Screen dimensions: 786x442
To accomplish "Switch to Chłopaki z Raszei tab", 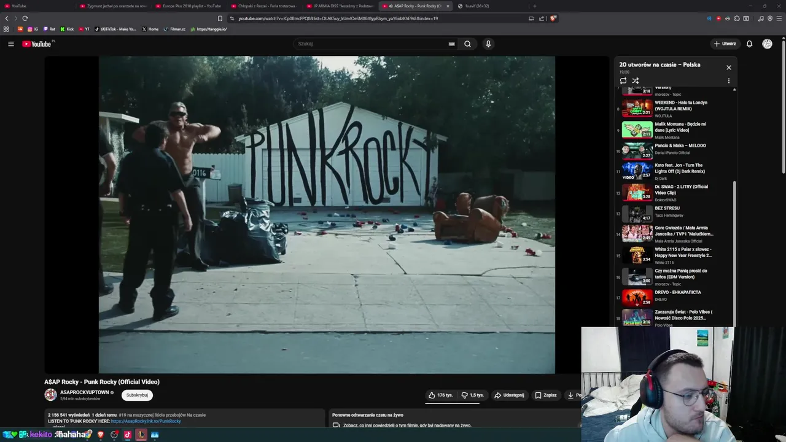I will pos(265,6).
